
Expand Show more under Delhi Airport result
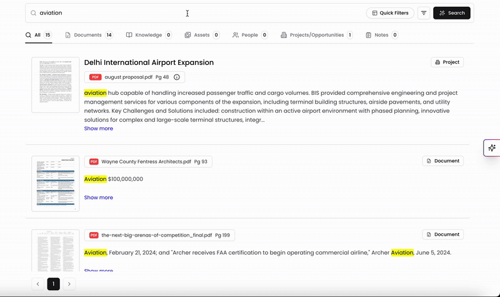(99, 129)
